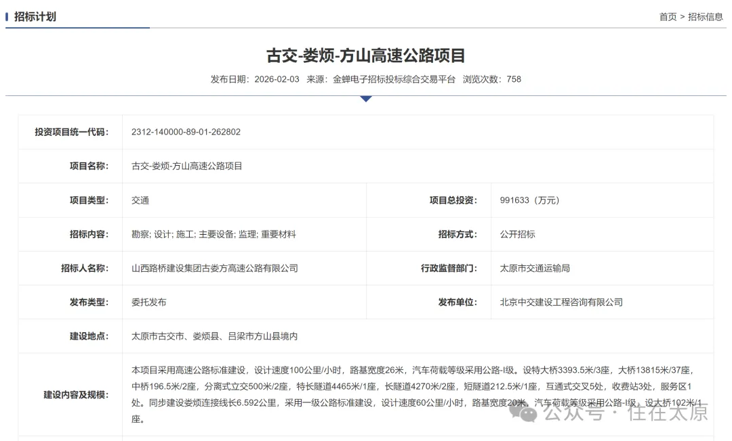This screenshot has height=441, width=732.
Task: Click the value 公开招标
Action: click(x=517, y=234)
